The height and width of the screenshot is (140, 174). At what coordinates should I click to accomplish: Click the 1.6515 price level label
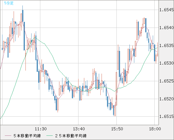pyautogui.click(x=166, y=116)
